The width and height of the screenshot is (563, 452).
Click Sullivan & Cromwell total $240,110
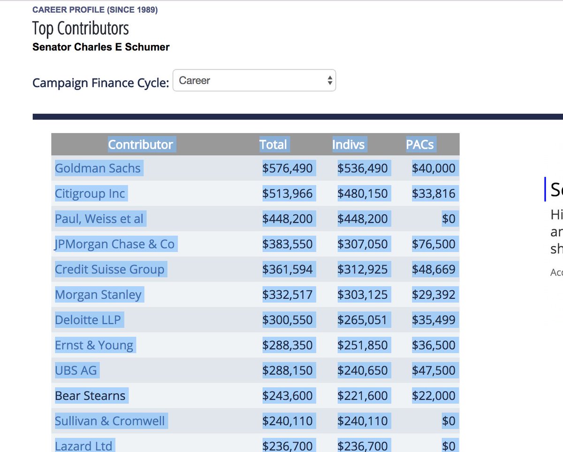point(288,421)
